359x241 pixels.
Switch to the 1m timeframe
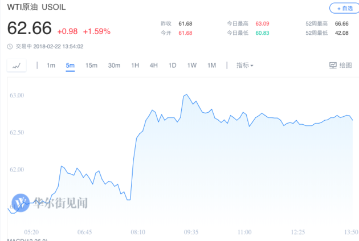tap(51, 66)
